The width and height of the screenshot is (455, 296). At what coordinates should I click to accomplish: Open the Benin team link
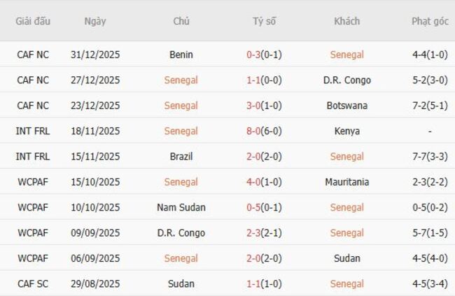(181, 55)
